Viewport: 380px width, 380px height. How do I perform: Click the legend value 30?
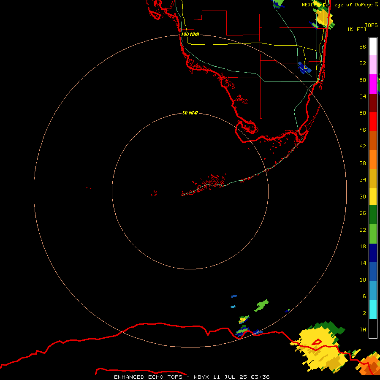[363, 196]
